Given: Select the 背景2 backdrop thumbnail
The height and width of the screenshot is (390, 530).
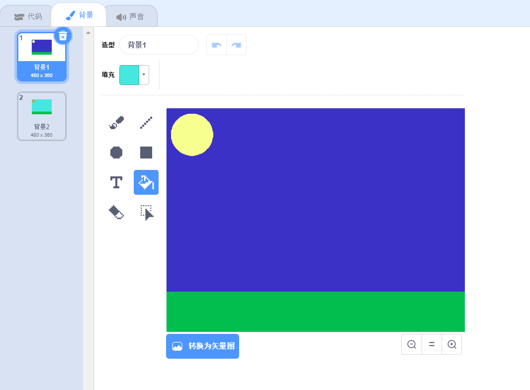Looking at the screenshot, I should 42,116.
